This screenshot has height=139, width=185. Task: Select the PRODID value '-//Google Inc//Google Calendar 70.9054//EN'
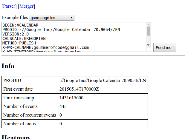103,81
